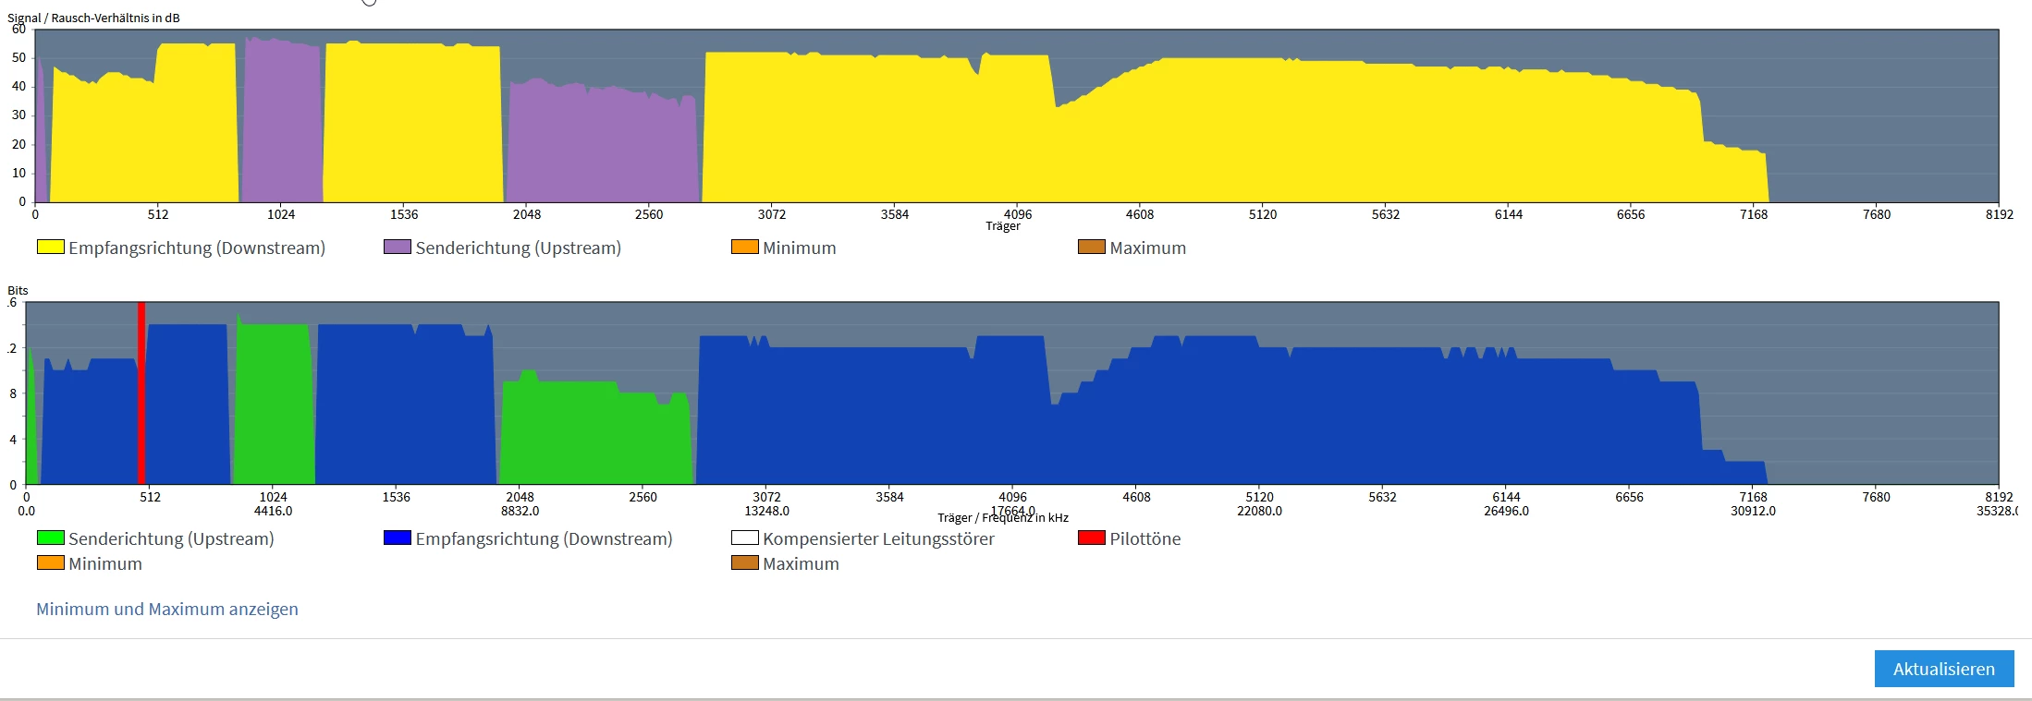Screen dimensions: 2032x701
Task: Click the 'Träger' axis label under SNR chart
Action: [x=1003, y=225]
